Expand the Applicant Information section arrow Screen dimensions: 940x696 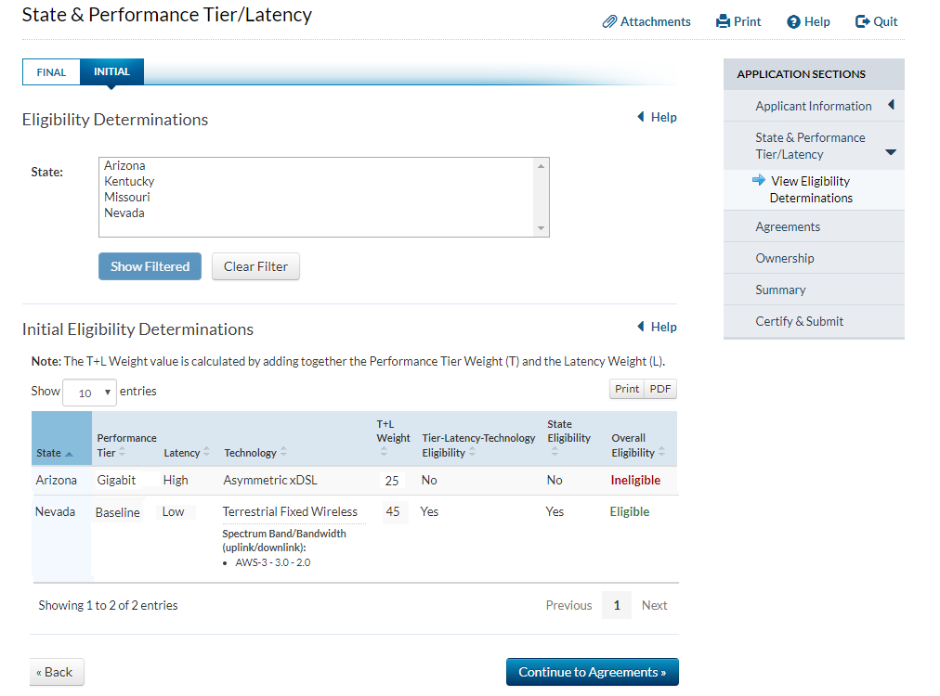[891, 105]
